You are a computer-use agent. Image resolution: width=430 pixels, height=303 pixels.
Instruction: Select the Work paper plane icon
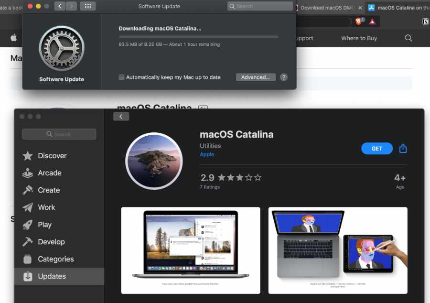[x=28, y=207]
